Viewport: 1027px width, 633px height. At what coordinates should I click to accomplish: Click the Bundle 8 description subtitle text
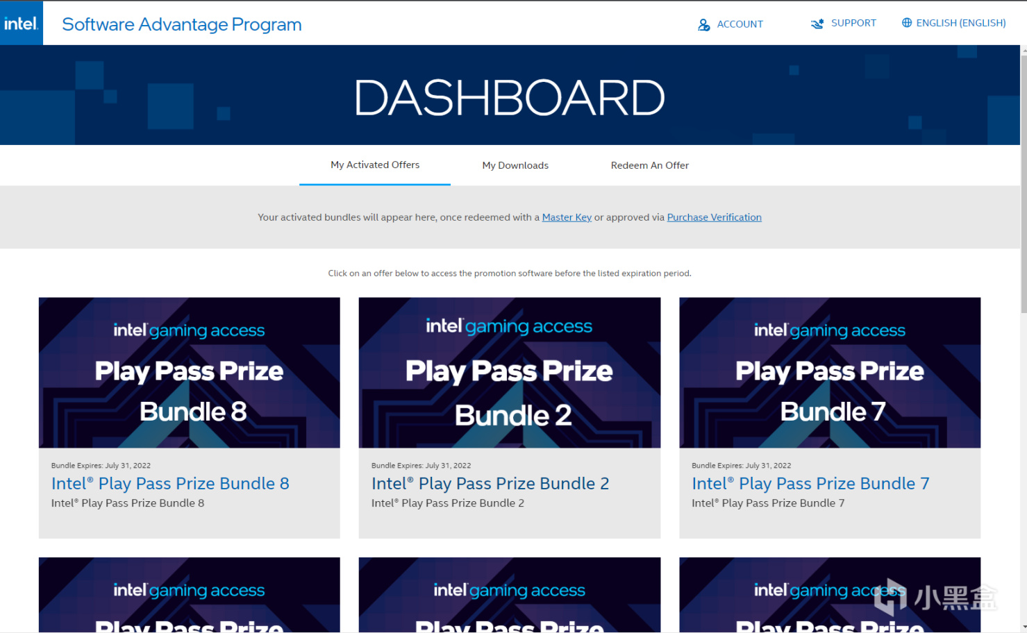tap(128, 503)
